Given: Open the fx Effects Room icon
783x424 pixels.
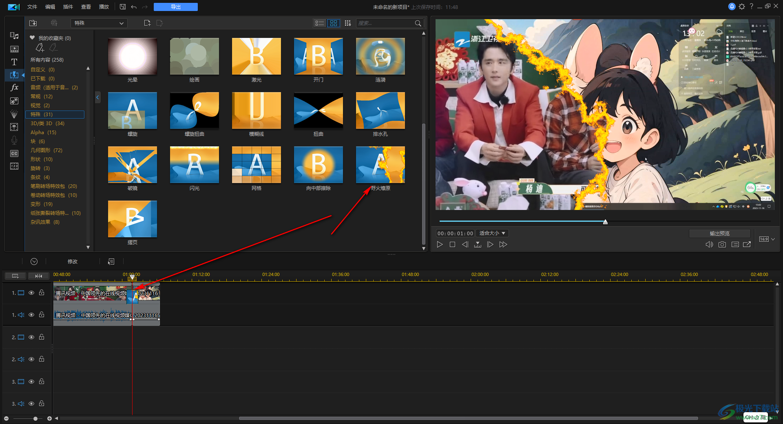Looking at the screenshot, I should click(14, 87).
